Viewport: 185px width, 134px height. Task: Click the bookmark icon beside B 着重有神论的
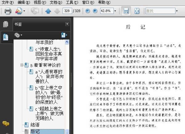click(x=27, y=65)
